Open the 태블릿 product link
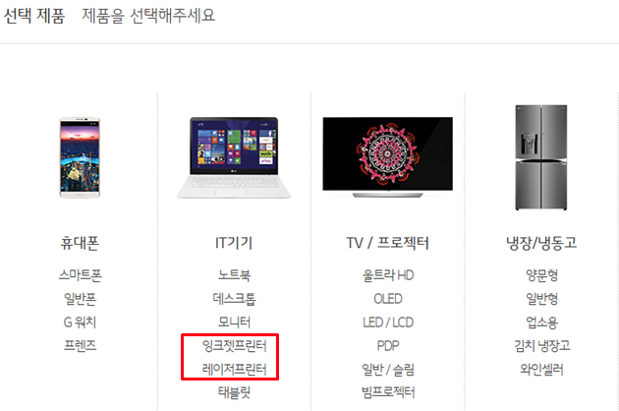This screenshot has height=411, width=619. point(234,392)
